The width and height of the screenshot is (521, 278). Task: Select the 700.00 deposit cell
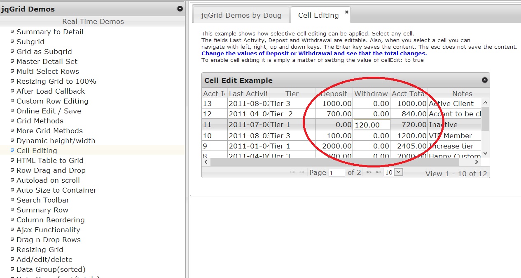(x=334, y=114)
